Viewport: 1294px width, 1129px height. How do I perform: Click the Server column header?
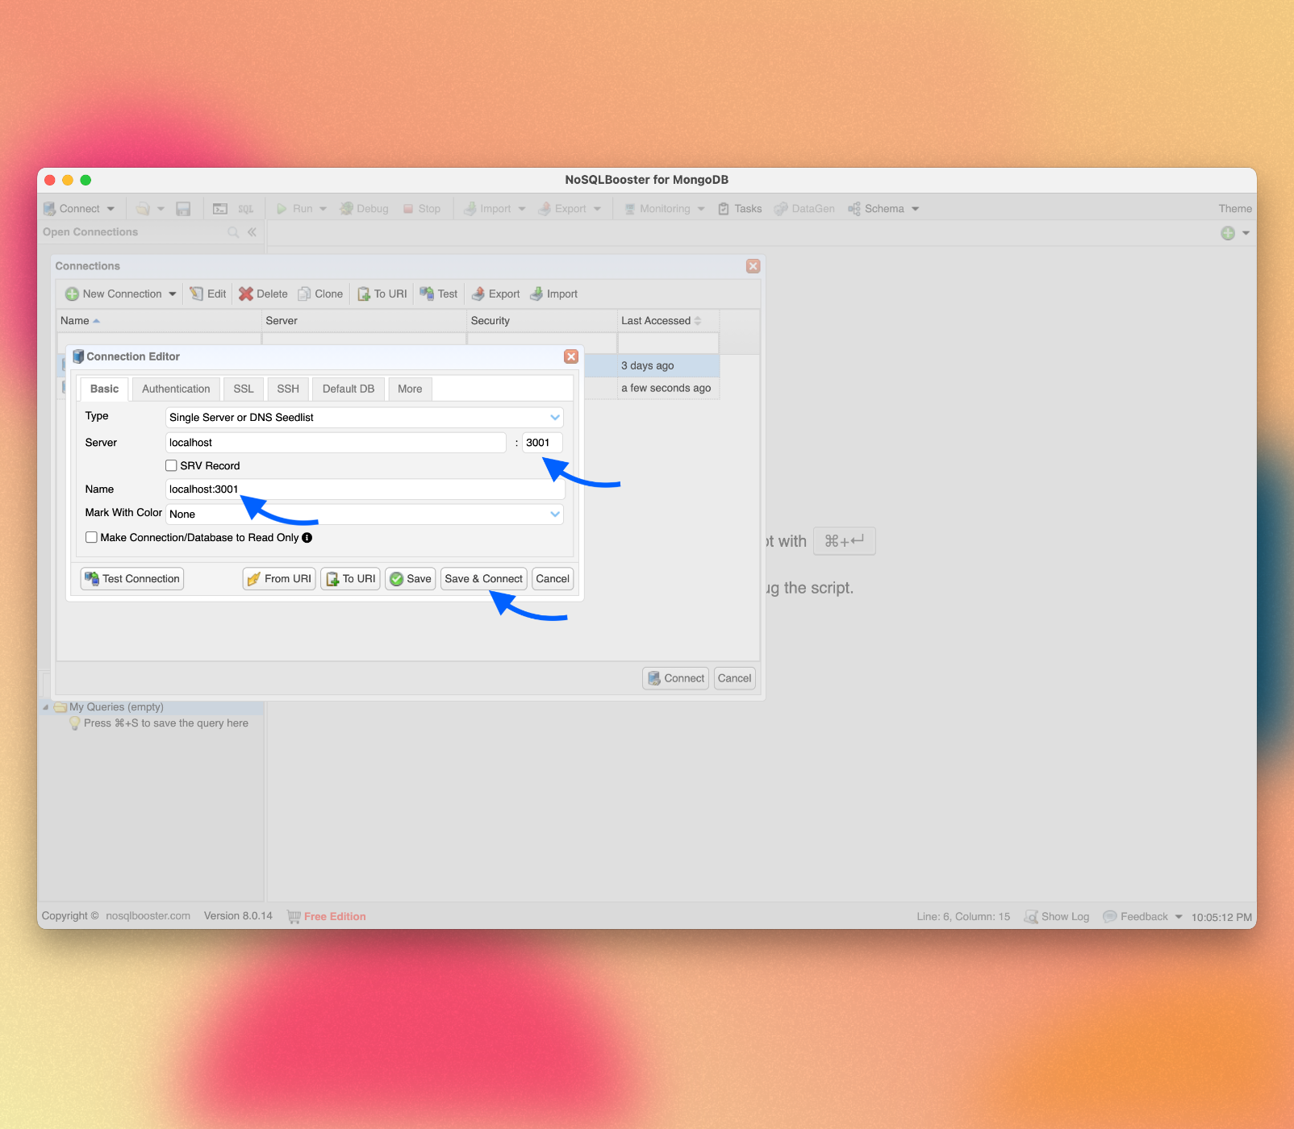point(365,321)
